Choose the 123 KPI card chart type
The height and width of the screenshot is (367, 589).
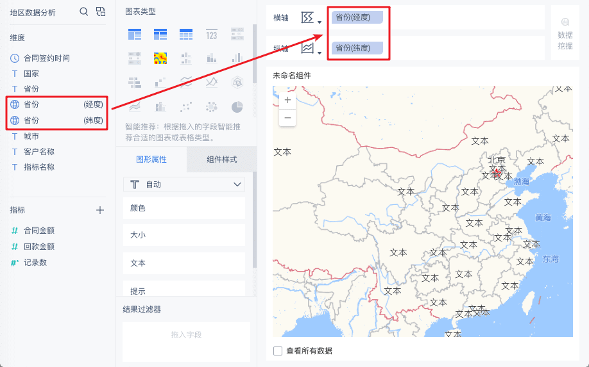point(212,35)
